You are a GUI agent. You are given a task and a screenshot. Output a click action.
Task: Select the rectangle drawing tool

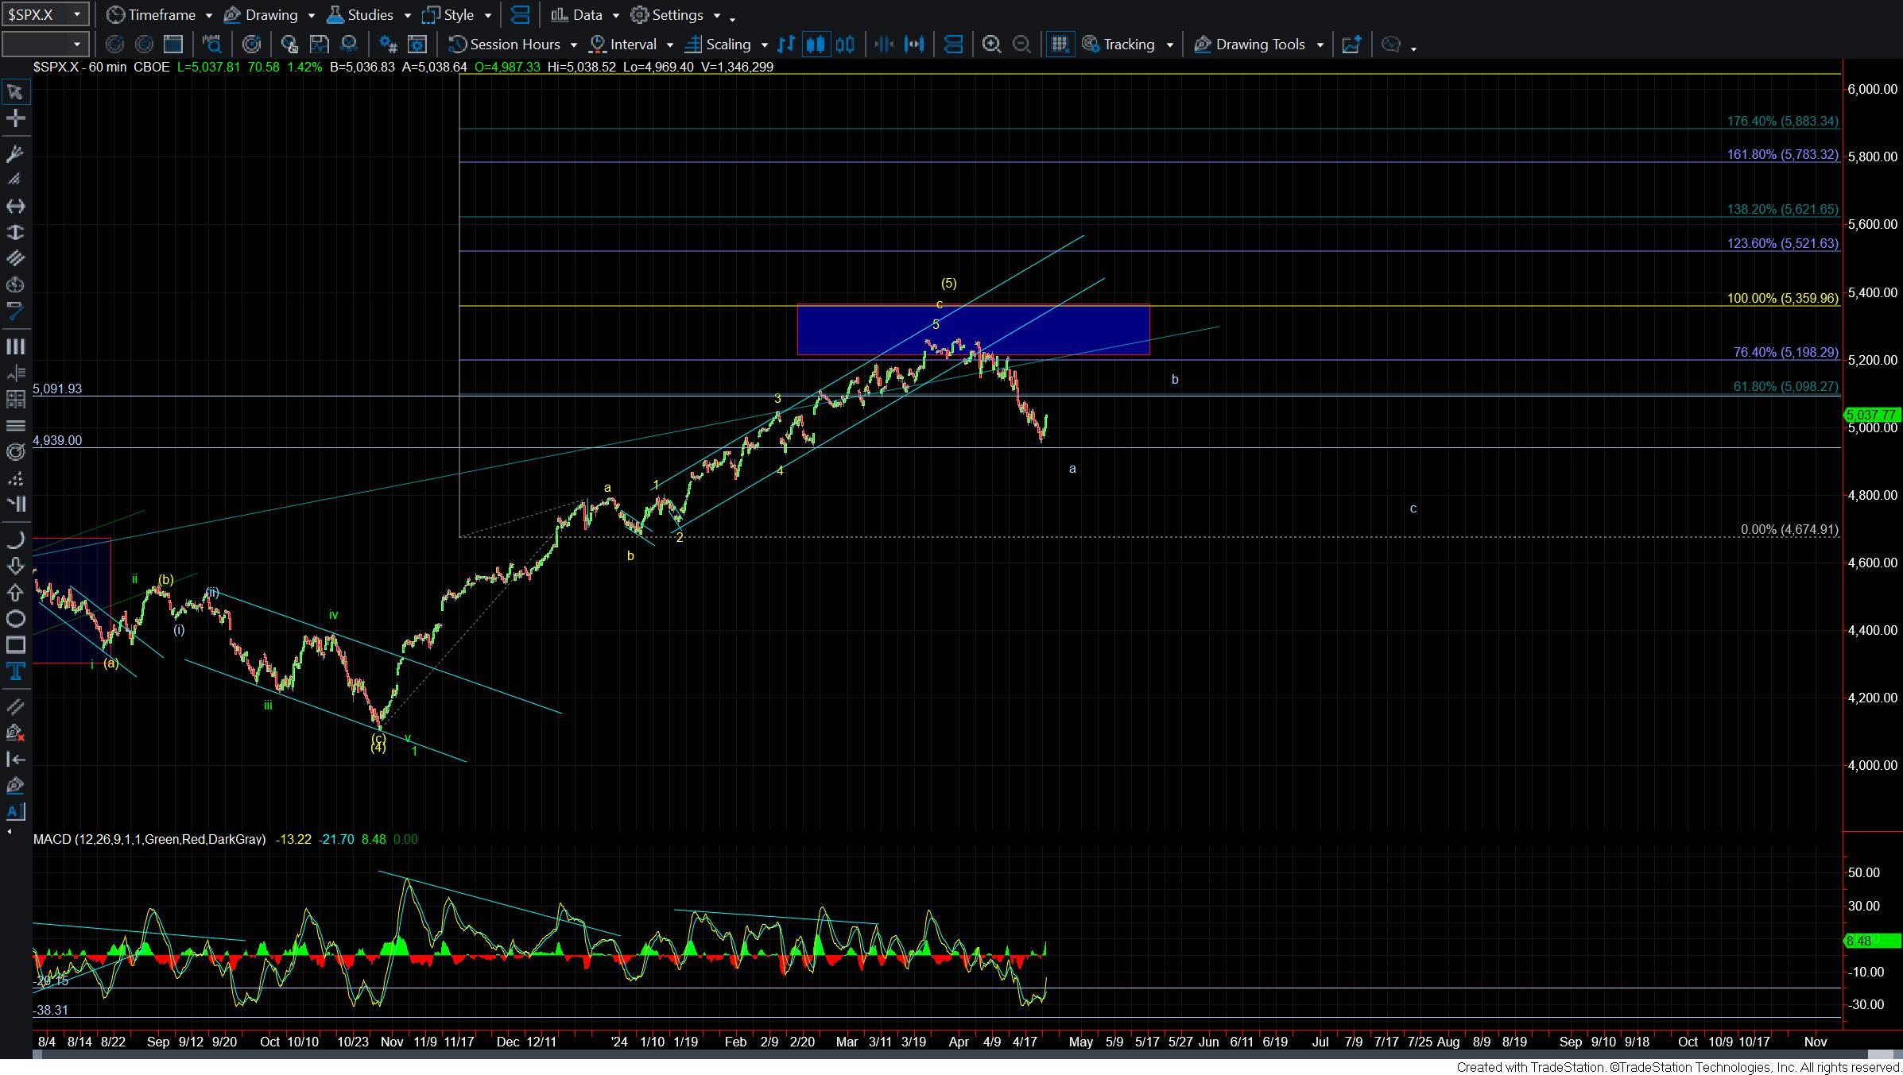pyautogui.click(x=15, y=645)
